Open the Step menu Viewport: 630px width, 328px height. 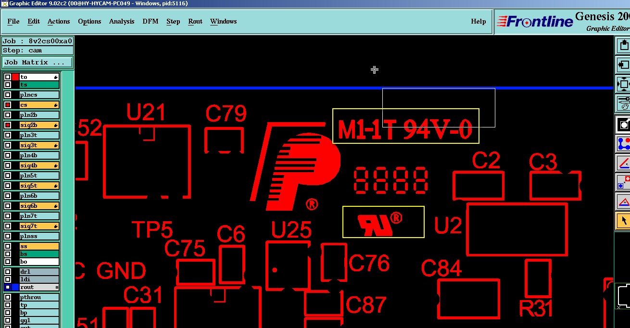pos(173,21)
